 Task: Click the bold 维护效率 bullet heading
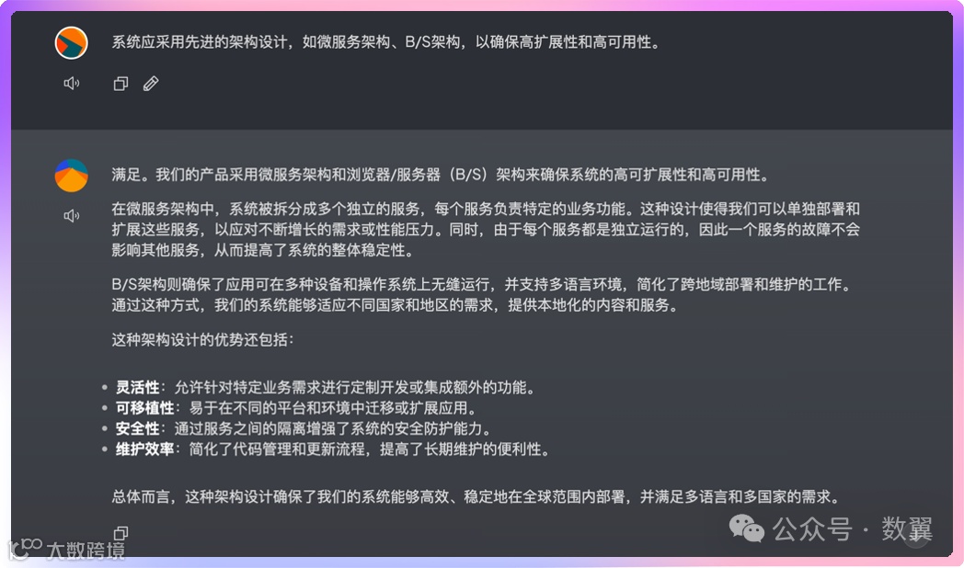[x=144, y=449]
